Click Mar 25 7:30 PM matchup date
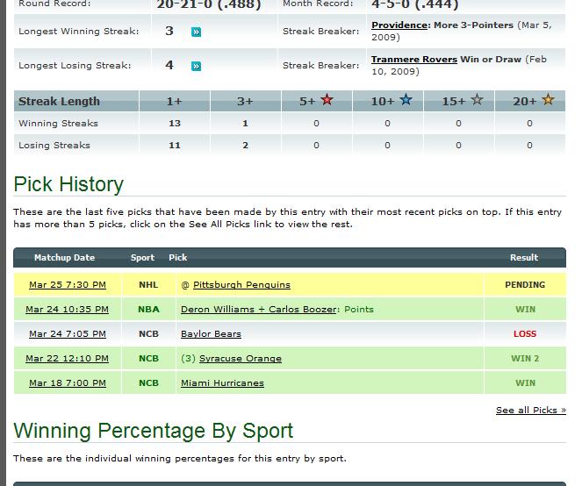This screenshot has height=486, width=582. (x=68, y=285)
